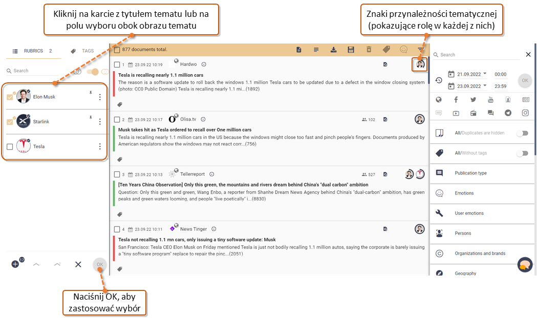Expand the Persons filter

[482, 233]
